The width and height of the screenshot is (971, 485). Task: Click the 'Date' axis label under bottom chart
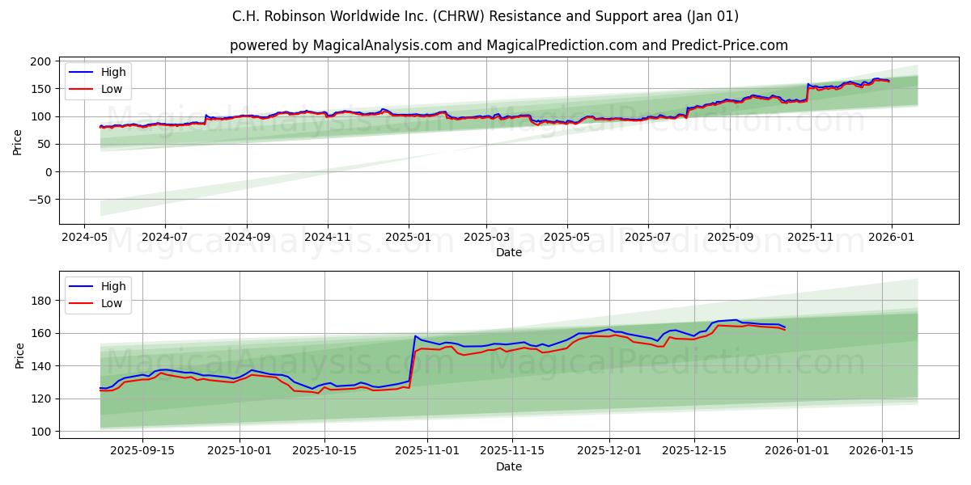(x=509, y=466)
